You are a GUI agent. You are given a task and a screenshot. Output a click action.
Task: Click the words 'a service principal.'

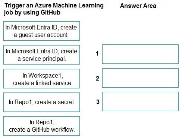click(x=42, y=59)
